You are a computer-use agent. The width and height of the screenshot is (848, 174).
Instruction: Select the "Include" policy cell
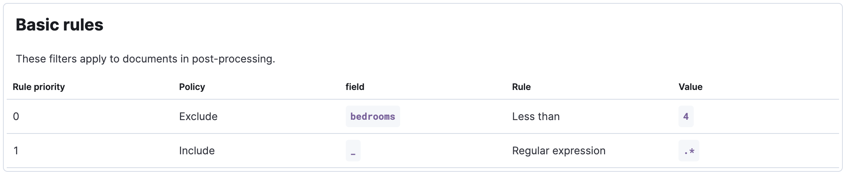[x=197, y=151]
